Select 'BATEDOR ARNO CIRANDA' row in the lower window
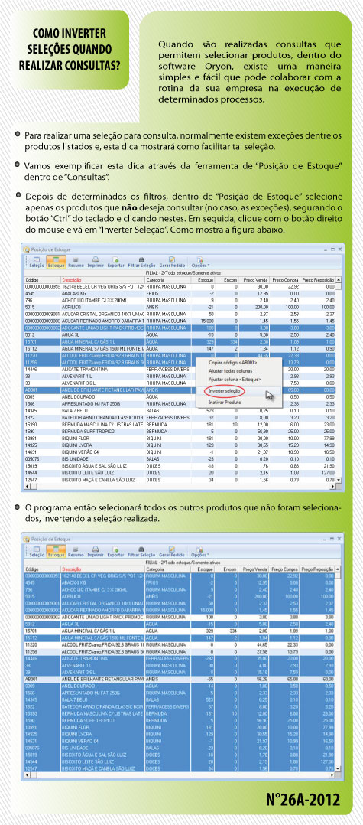The width and height of the screenshot is (363, 825). (x=180, y=706)
